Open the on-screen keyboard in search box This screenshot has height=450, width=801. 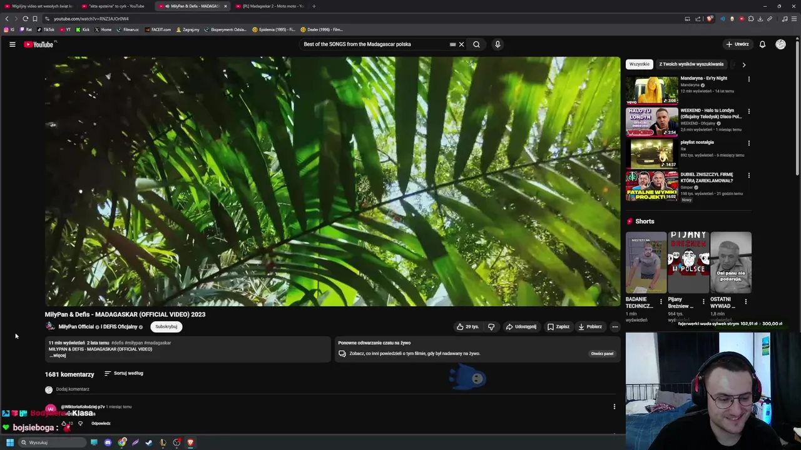pos(452,44)
